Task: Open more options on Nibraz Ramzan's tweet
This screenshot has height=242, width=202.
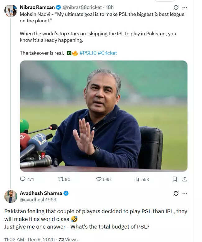Action: click(185, 7)
